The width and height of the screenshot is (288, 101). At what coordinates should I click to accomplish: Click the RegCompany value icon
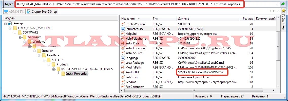pyautogui.click(x=123, y=87)
